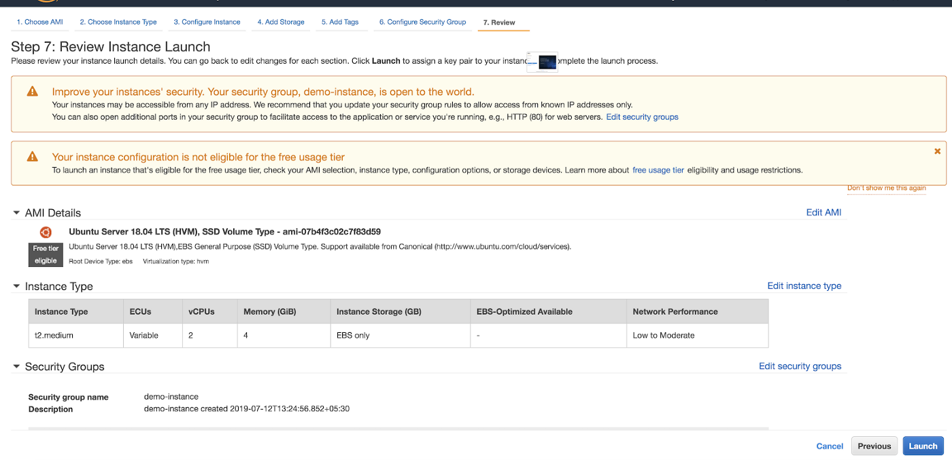Click the Memory (GiB) column header
The width and height of the screenshot is (952, 460).
[284, 311]
